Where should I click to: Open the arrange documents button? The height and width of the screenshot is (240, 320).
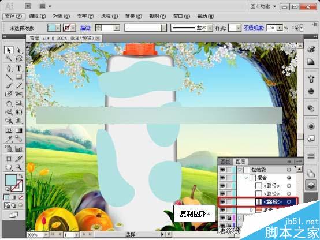(x=44, y=6)
